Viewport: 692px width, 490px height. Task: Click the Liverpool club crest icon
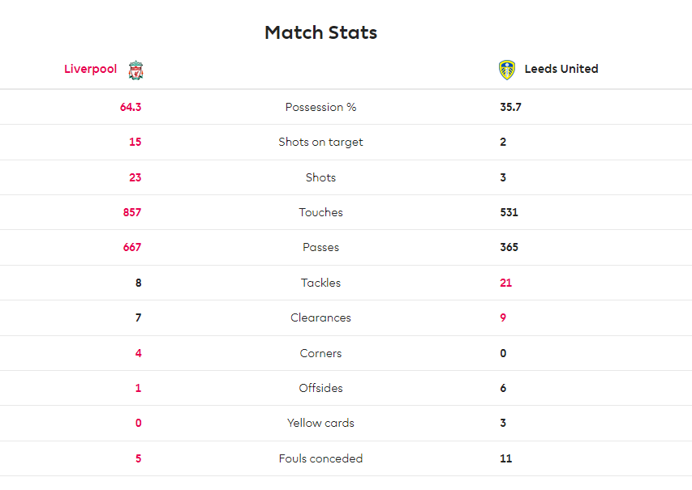[136, 70]
